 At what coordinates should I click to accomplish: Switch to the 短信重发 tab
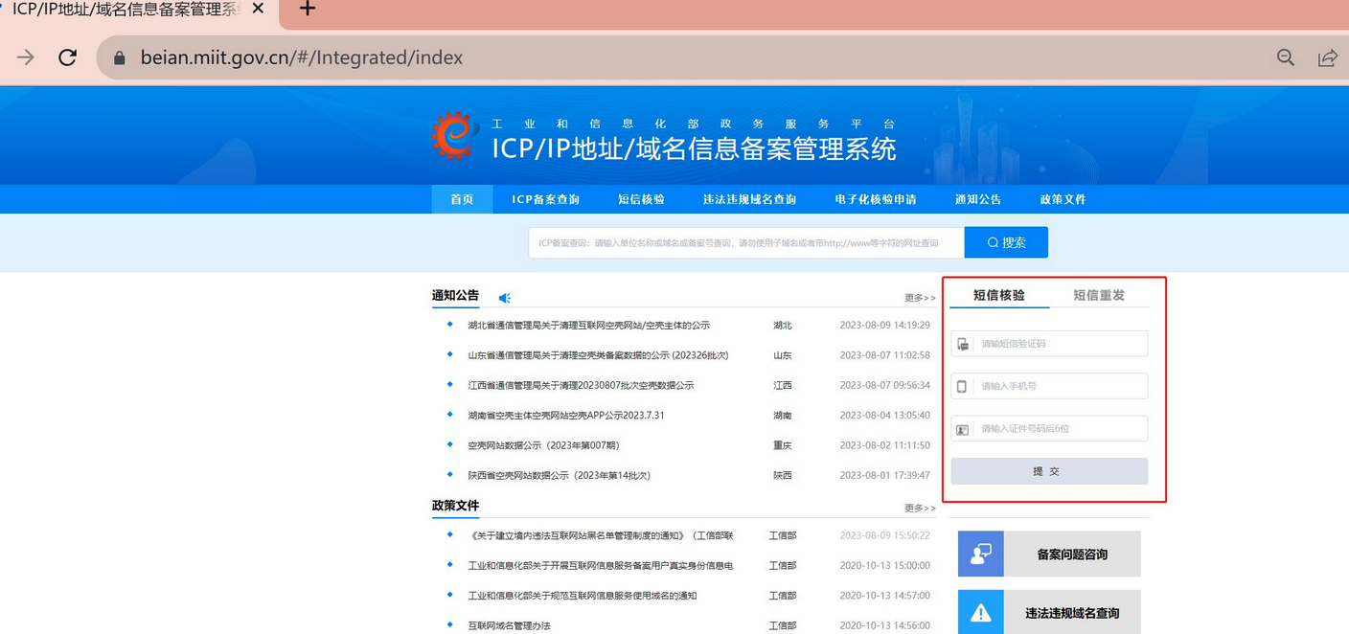pos(1098,295)
